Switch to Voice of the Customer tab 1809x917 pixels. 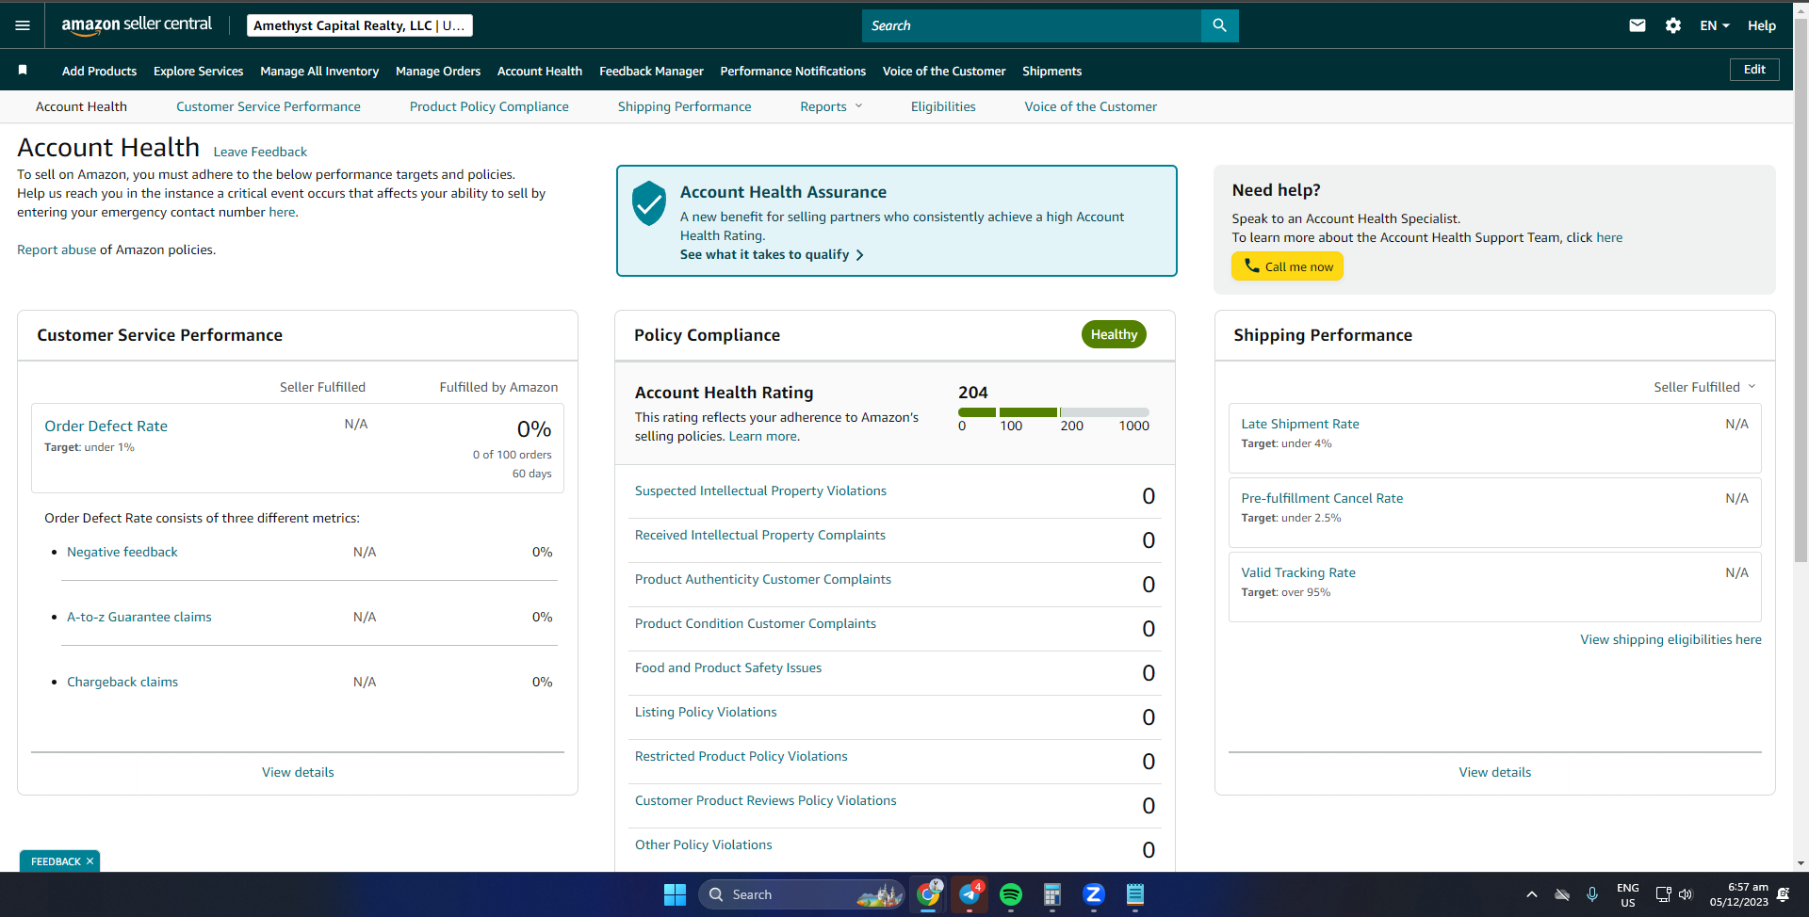pos(1091,106)
